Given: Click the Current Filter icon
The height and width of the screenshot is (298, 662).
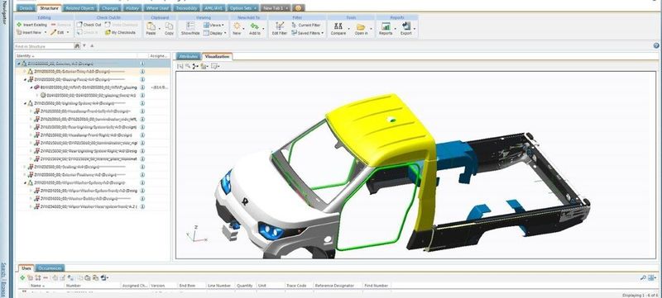Looking at the screenshot, I should coord(295,25).
